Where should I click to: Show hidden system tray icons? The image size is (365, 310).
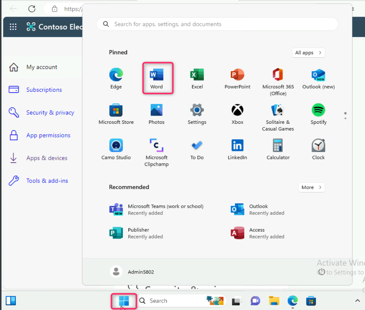tap(358, 301)
